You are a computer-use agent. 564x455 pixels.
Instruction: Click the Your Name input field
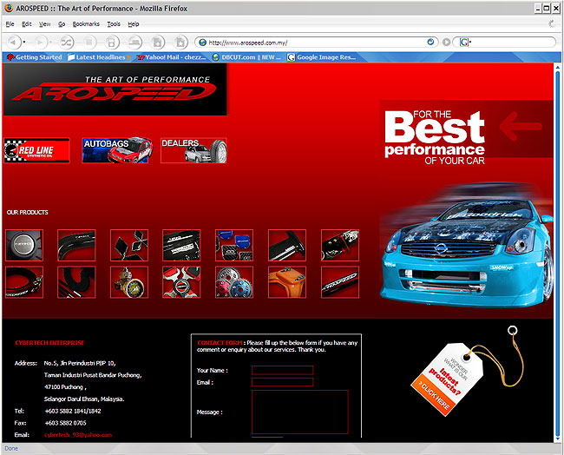(x=282, y=370)
